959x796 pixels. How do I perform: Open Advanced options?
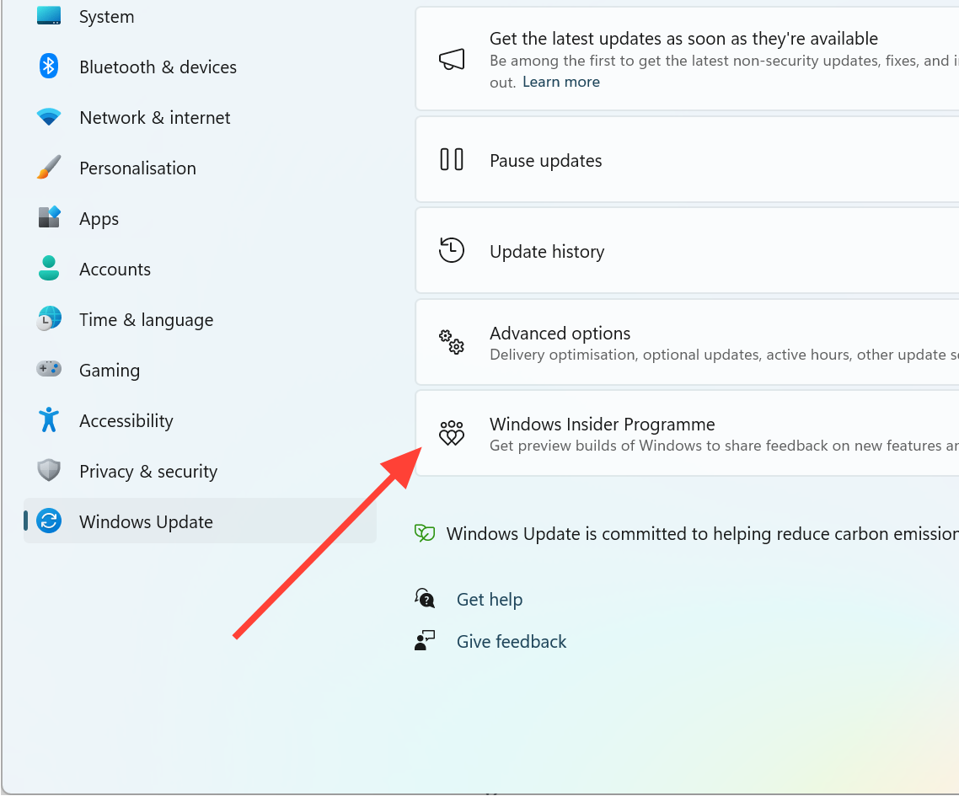point(688,342)
